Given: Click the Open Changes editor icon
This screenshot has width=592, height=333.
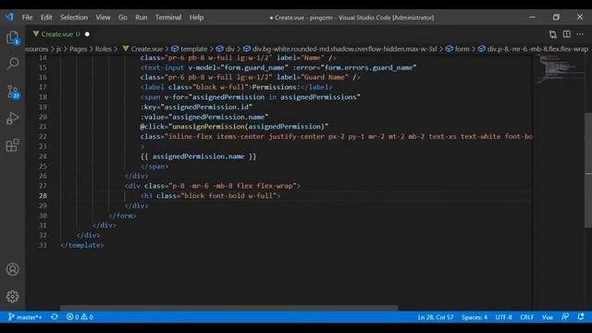Looking at the screenshot, I should [553, 34].
